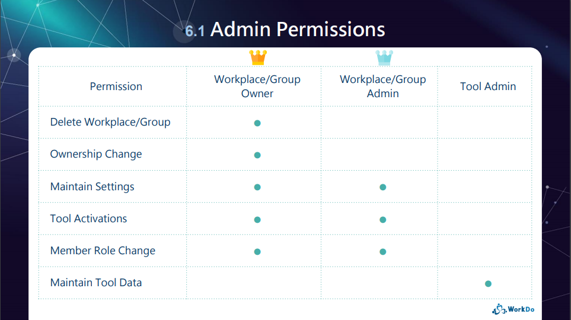
Task: Click Owner dot for Maintain Settings
Action: pos(257,187)
